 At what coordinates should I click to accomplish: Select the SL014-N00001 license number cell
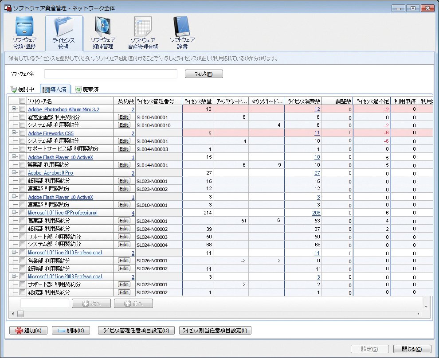pos(159,165)
